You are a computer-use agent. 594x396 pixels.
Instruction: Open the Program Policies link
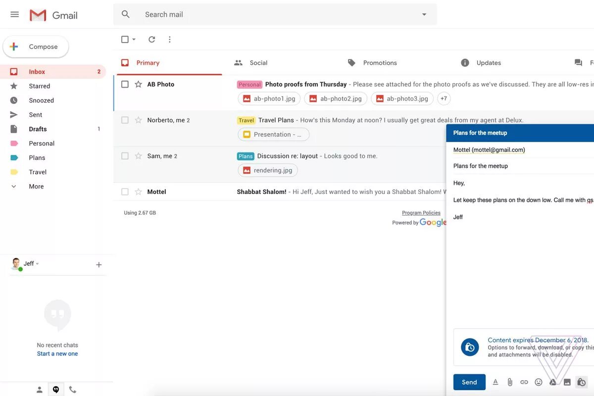[x=421, y=212]
